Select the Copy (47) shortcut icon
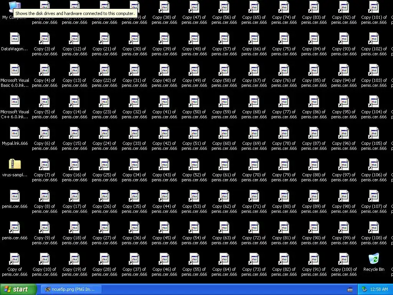 (x=194, y=7)
